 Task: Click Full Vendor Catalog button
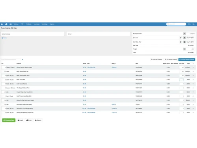(171, 60)
